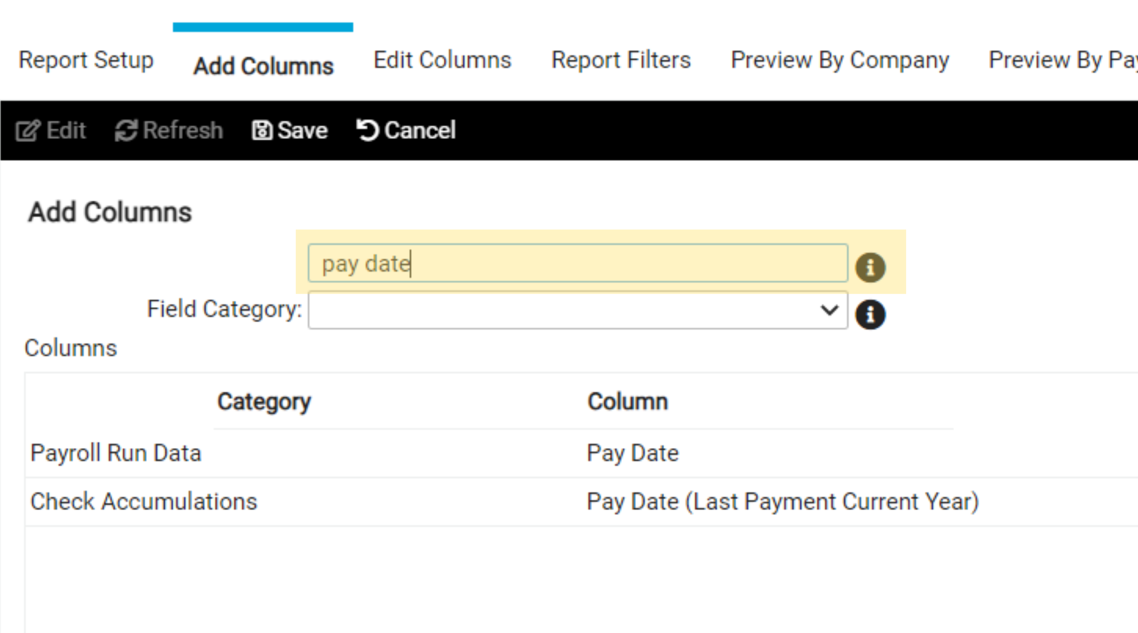Click the Edit pencil icon in toolbar
The height and width of the screenshot is (633, 1138).
[28, 131]
